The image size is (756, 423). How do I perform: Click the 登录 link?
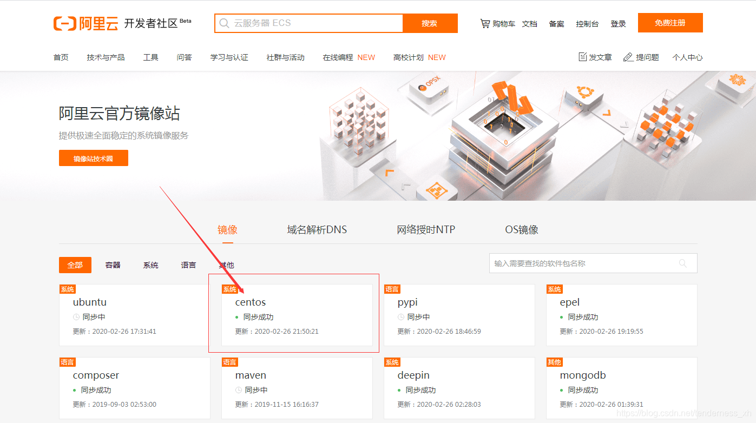pyautogui.click(x=618, y=24)
